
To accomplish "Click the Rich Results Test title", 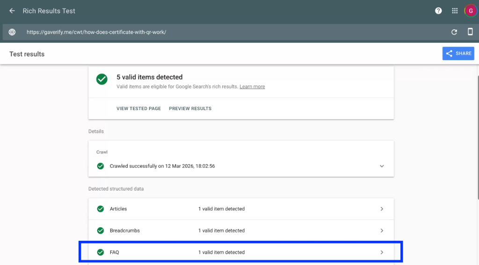I will point(49,11).
